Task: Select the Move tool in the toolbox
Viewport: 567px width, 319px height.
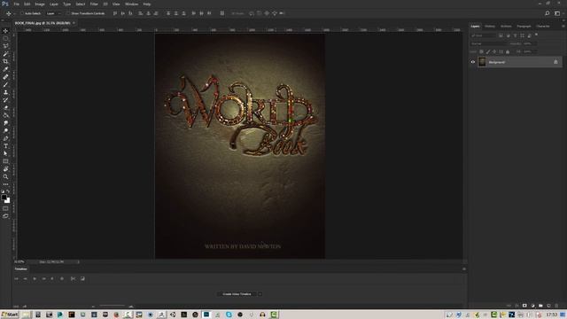Action: (x=5, y=31)
